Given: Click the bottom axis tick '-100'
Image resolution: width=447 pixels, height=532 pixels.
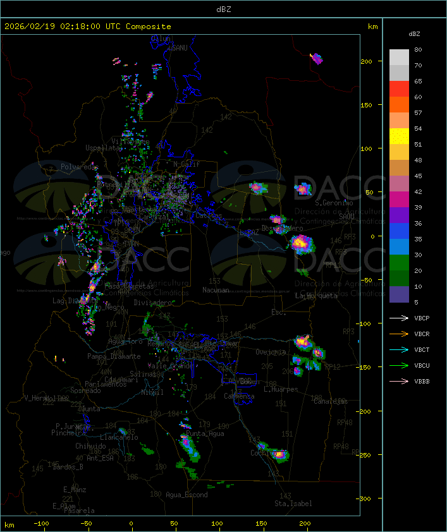Looking at the screenshot, I should (x=41, y=524).
